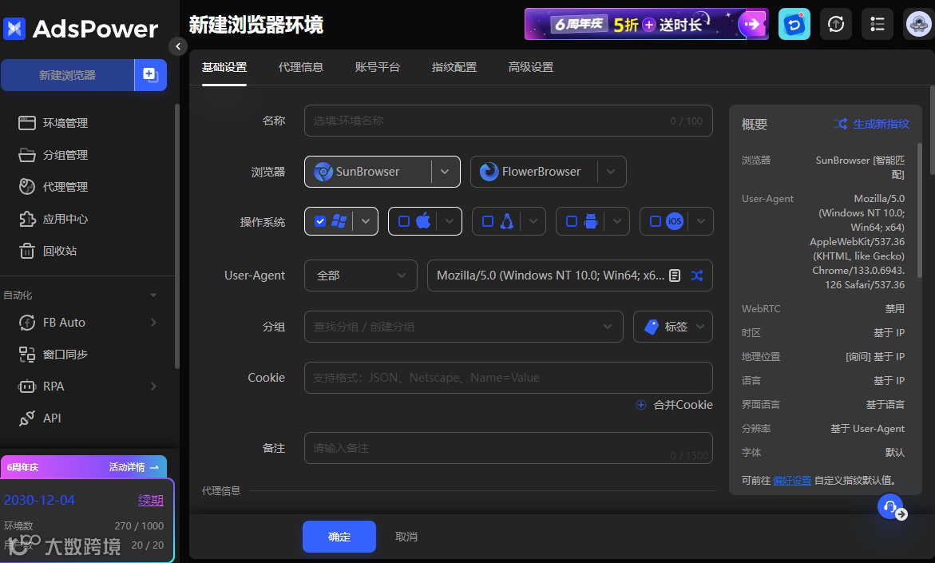The width and height of the screenshot is (935, 563).
Task: Open the 偏好设置 link
Action: tap(792, 480)
